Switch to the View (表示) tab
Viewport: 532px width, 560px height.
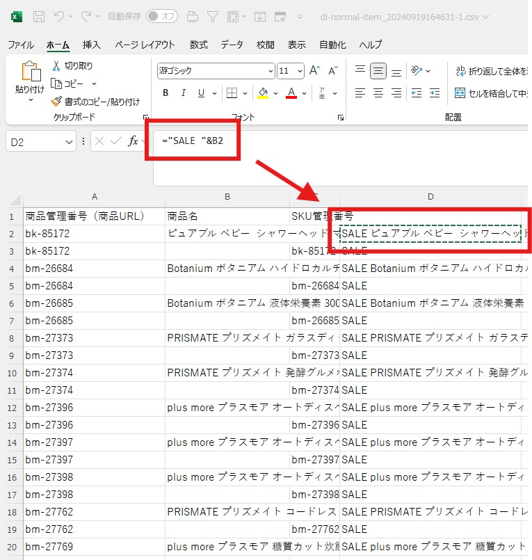click(x=297, y=45)
